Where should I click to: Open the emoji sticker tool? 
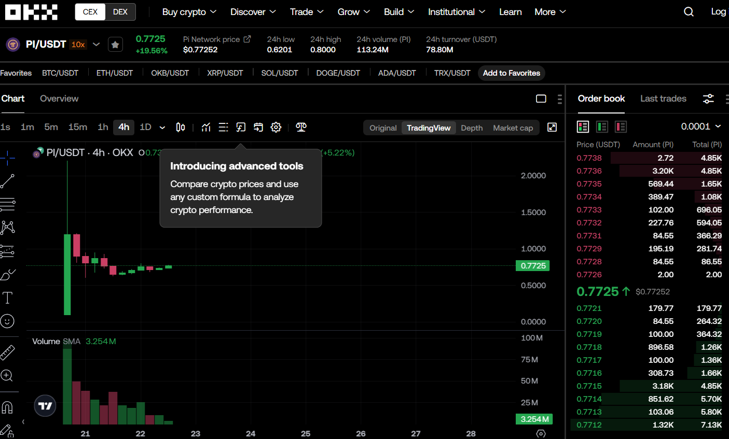point(7,321)
